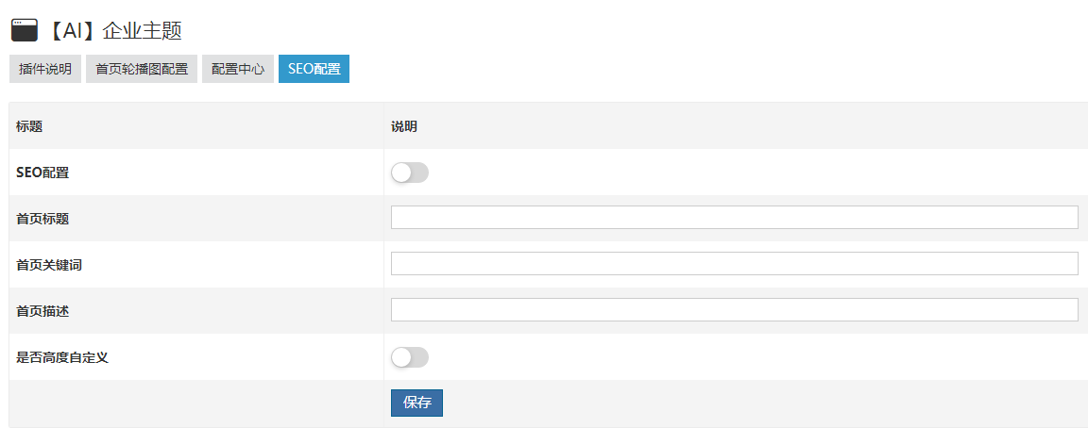Go to the 配置中心 tab
Image resolution: width=1088 pixels, height=428 pixels.
click(238, 69)
